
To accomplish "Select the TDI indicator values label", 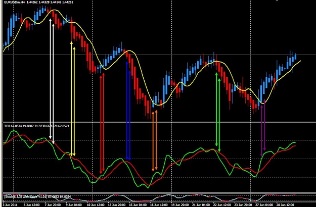I will pyautogui.click(x=37, y=126).
